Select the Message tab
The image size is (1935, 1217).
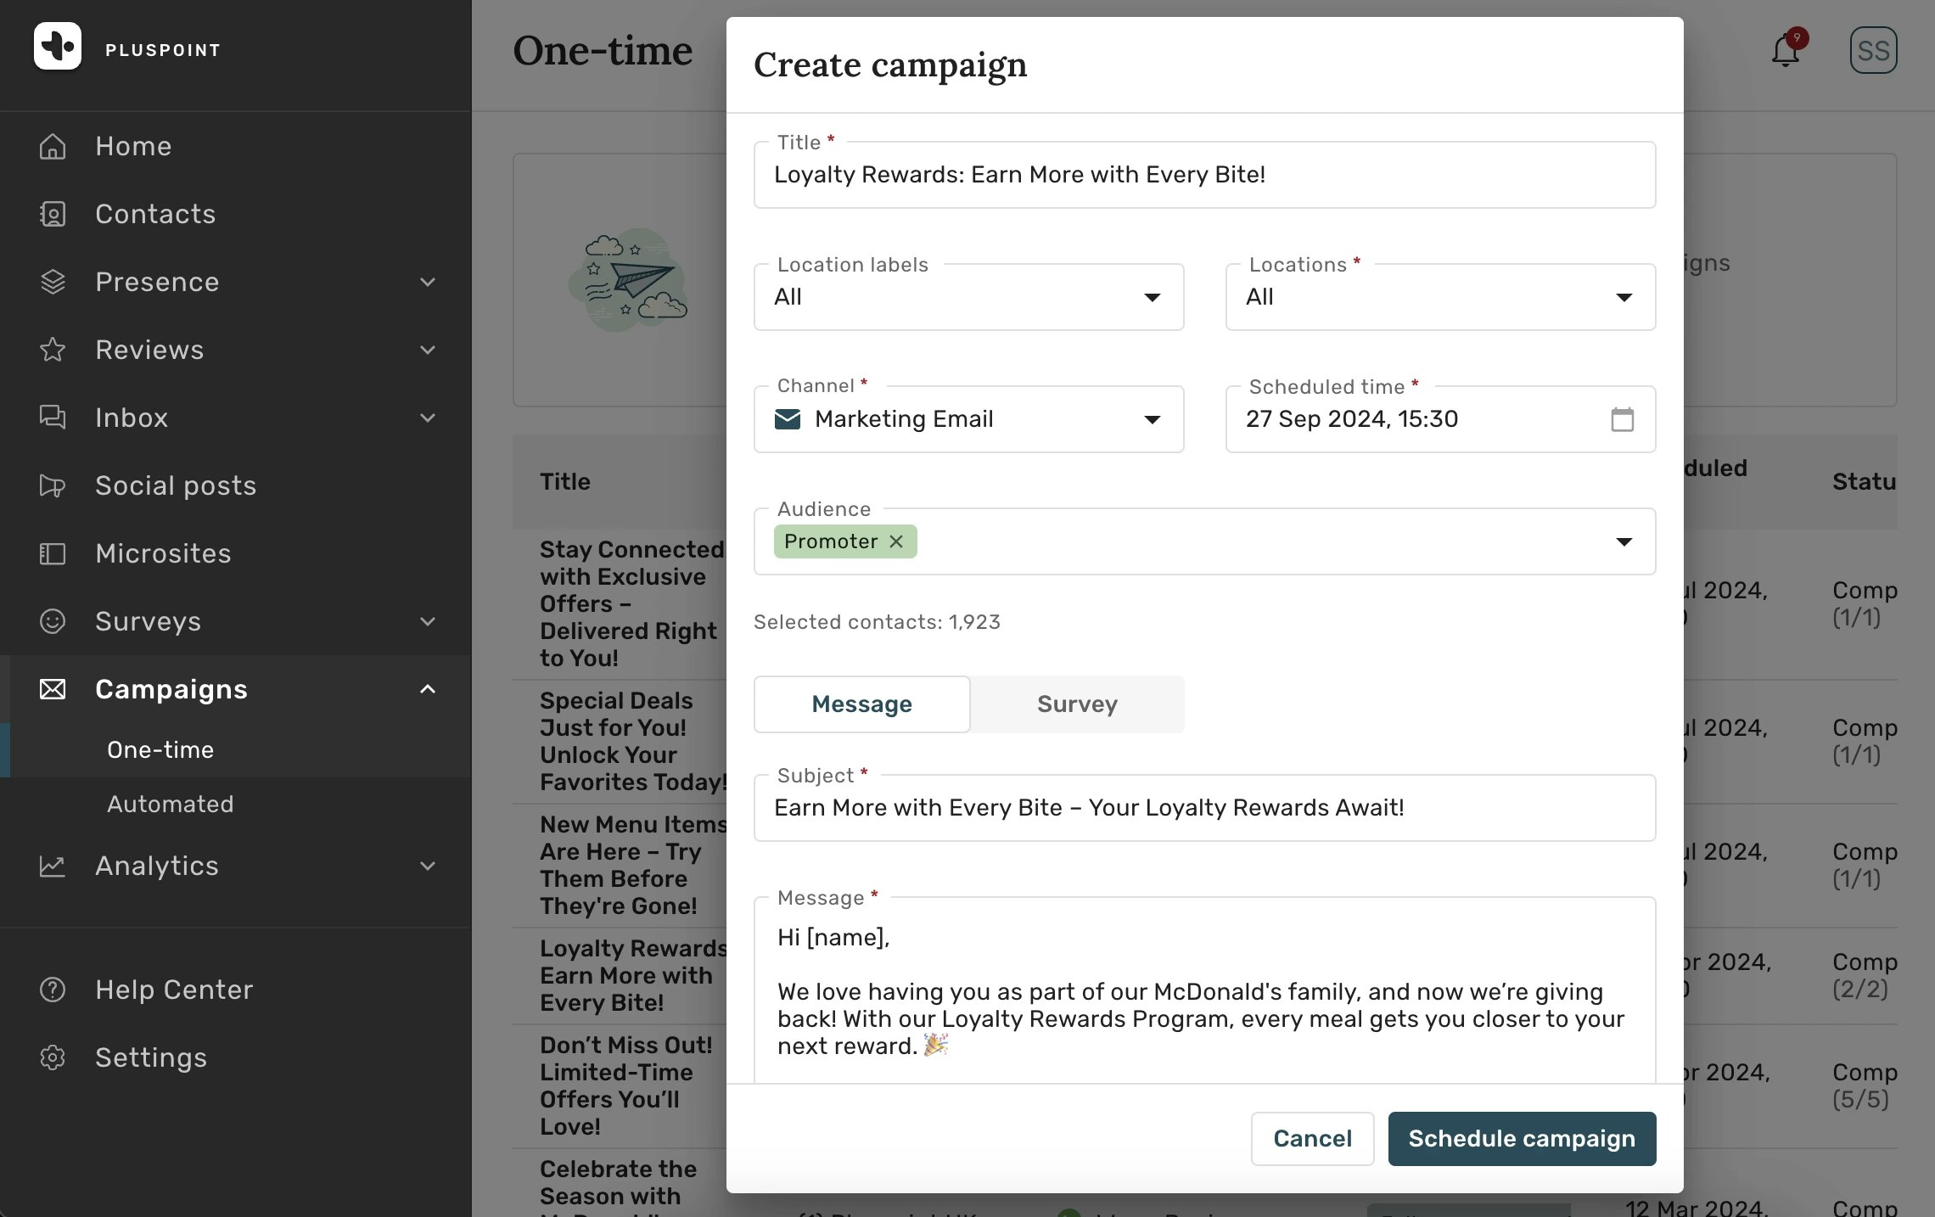coord(861,704)
